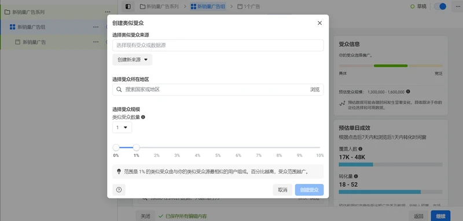Click info icon next to 覆盖人数
463x221 pixels.
[x=360, y=149]
